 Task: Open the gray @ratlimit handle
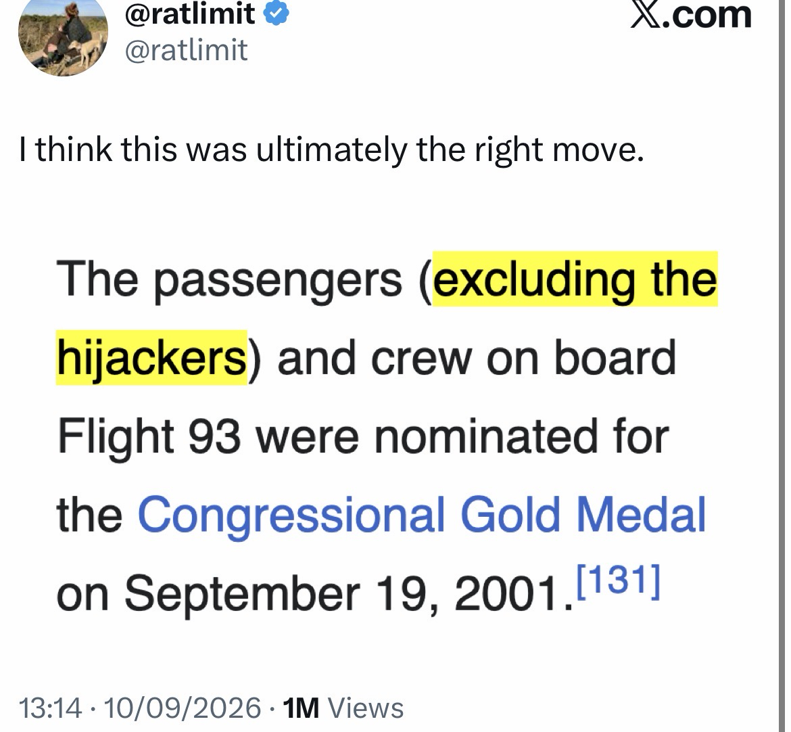pyautogui.click(x=186, y=51)
